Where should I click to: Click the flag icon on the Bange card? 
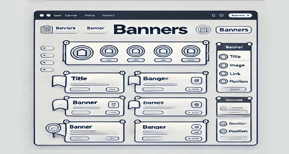click(x=135, y=81)
